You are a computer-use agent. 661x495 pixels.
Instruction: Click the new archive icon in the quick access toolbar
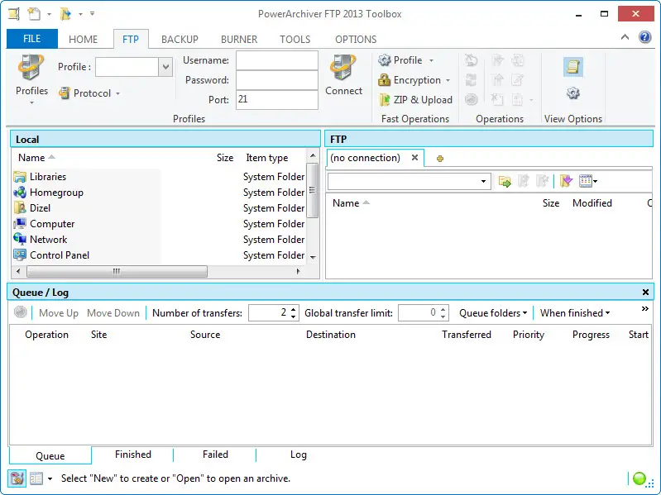[x=34, y=14]
